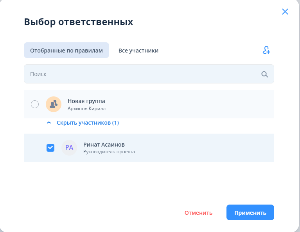Viewport: 300px width, 232px height.
Task: Switch to the Все участники tab
Action: pyautogui.click(x=138, y=51)
